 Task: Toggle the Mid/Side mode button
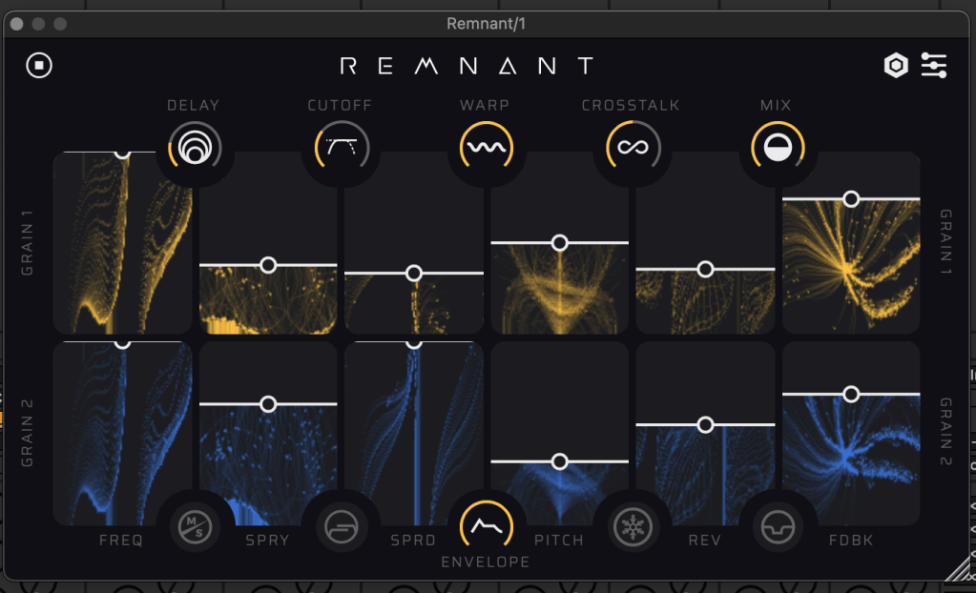[x=195, y=525]
